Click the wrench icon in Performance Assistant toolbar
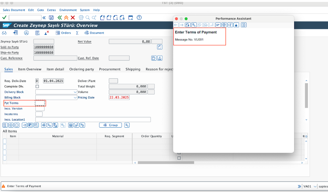This screenshot has height=192, width=328. click(x=194, y=25)
